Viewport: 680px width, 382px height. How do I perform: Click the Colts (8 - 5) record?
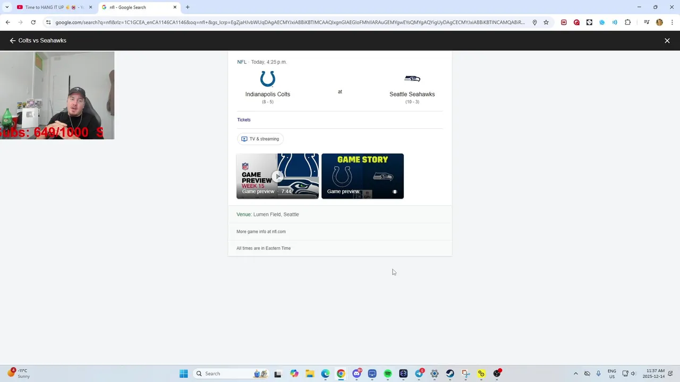268,102
